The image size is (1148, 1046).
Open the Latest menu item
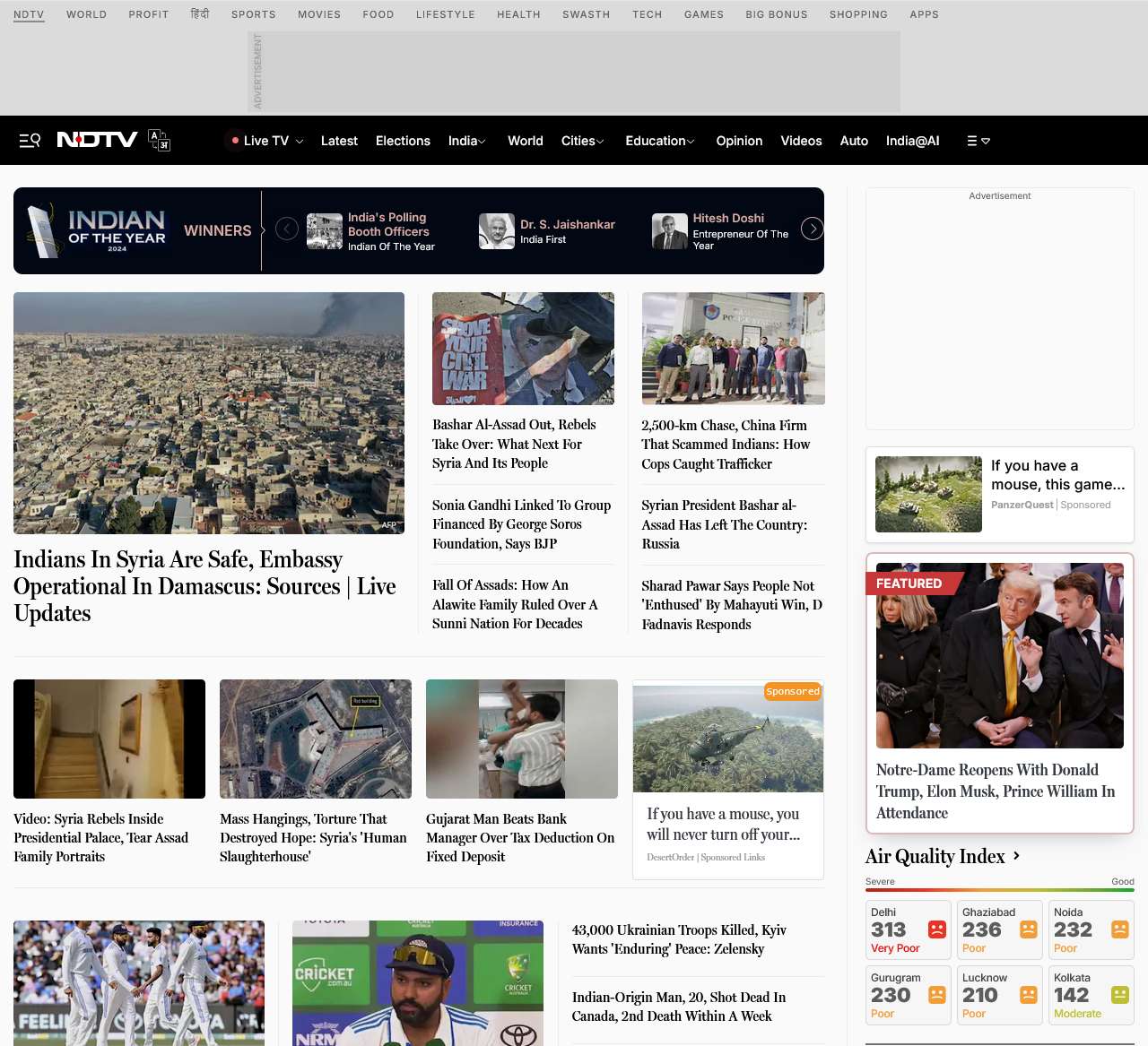(x=339, y=141)
